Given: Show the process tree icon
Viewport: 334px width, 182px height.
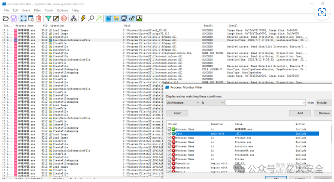Looking at the screenshot, I should (74, 18).
